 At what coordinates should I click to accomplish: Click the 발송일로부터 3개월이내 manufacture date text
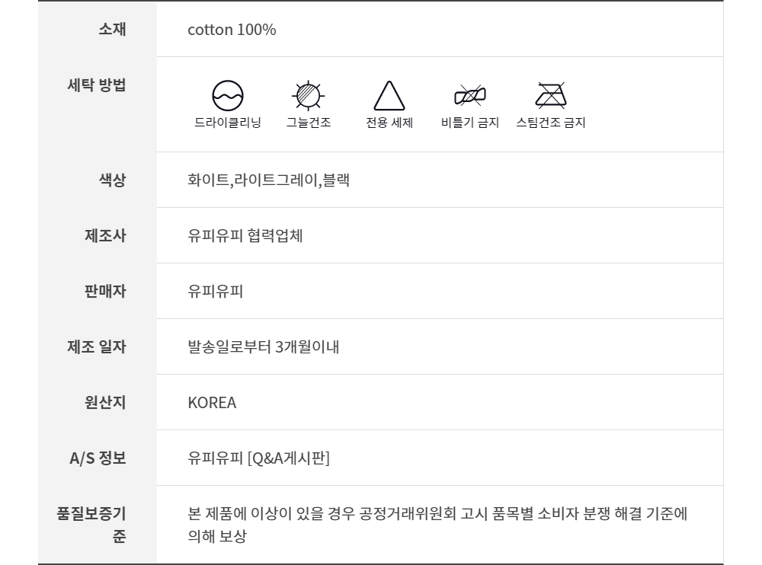tap(264, 347)
